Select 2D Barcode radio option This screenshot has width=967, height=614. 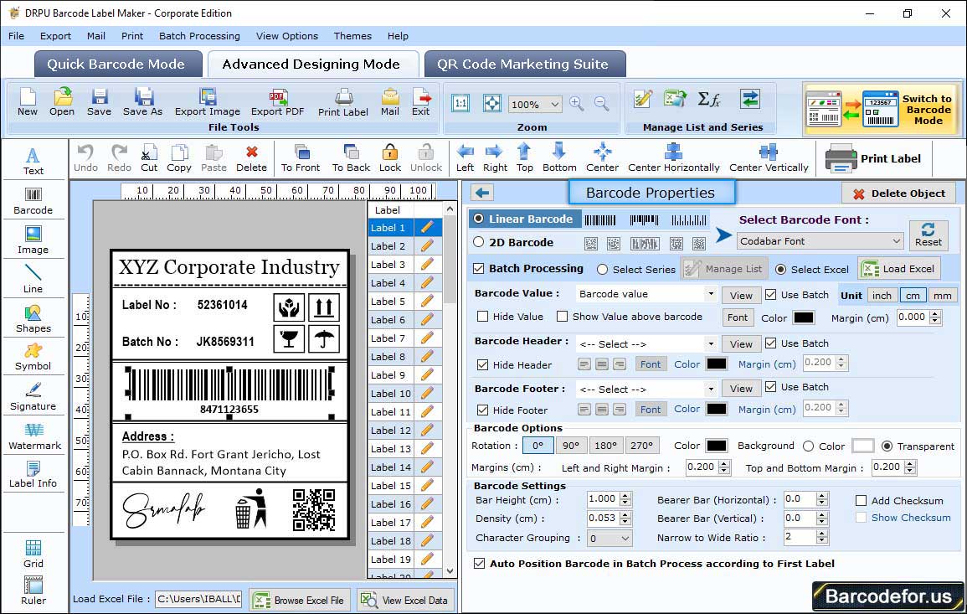click(x=479, y=242)
